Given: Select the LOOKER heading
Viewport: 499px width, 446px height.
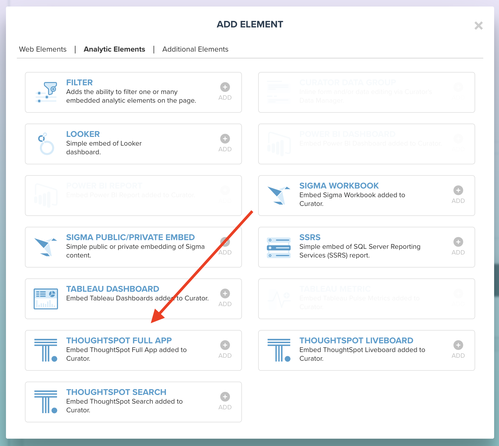Looking at the screenshot, I should (83, 134).
